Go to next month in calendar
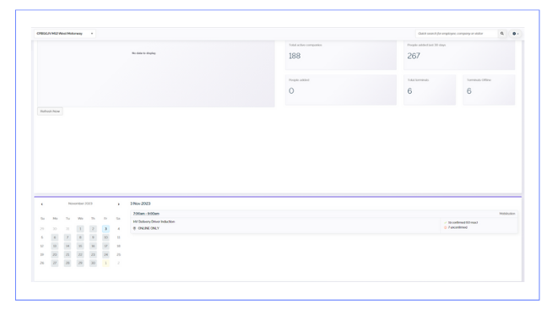 [119, 204]
